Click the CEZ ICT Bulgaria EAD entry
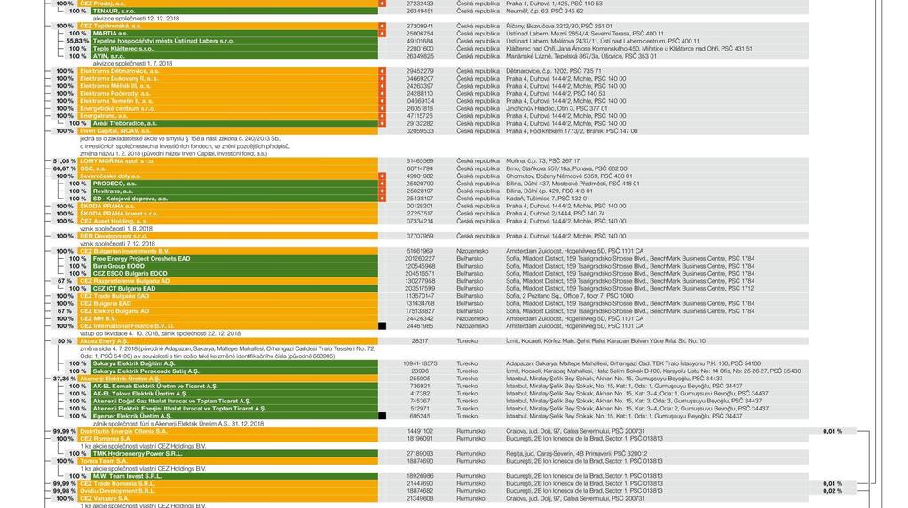This screenshot has height=508, width=908. click(x=234, y=289)
